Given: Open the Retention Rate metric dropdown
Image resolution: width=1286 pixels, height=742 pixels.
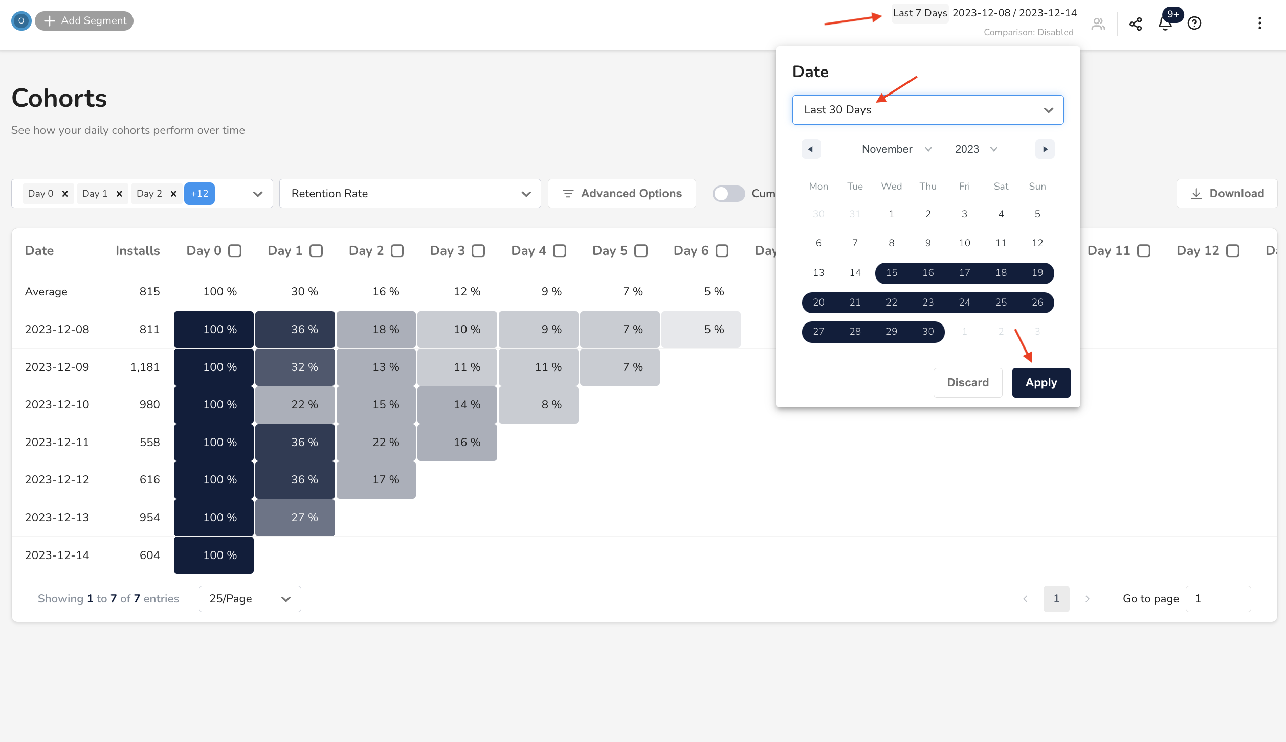Looking at the screenshot, I should [x=409, y=194].
